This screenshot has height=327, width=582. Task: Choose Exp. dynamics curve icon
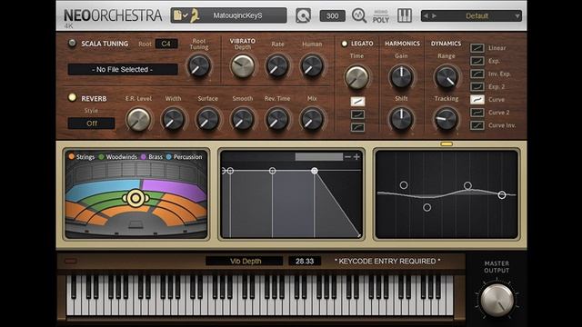coord(477,61)
